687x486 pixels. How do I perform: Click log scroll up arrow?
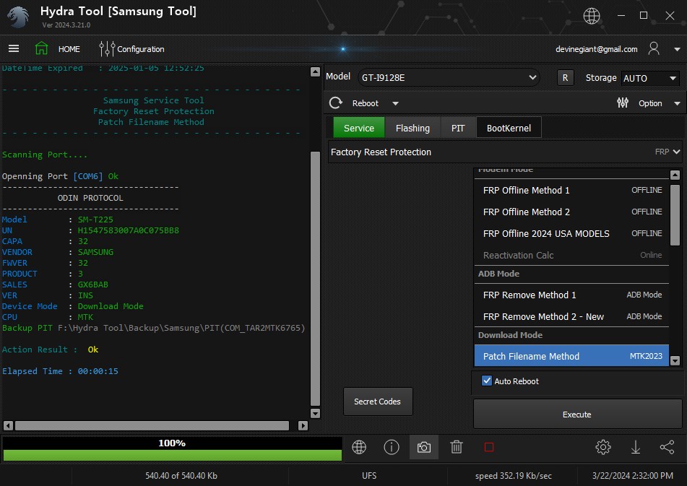pos(315,71)
